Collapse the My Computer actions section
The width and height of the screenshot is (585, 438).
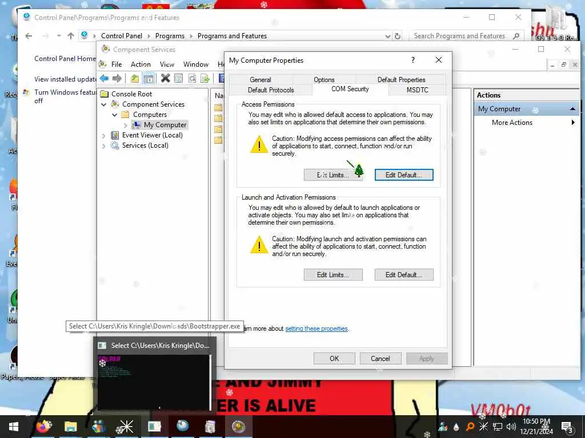pos(572,109)
